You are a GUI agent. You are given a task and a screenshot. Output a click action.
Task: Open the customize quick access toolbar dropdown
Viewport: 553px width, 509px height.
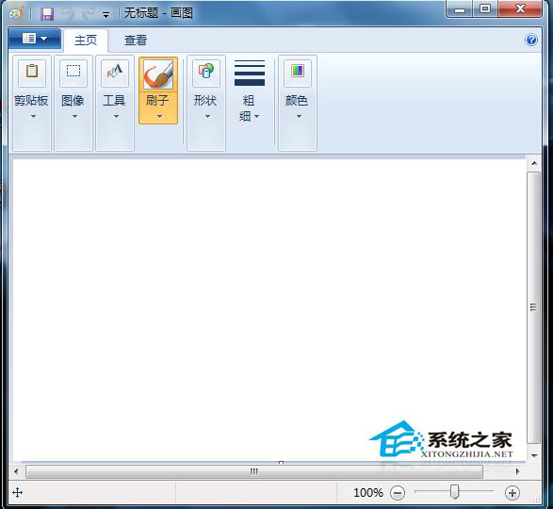coord(106,15)
